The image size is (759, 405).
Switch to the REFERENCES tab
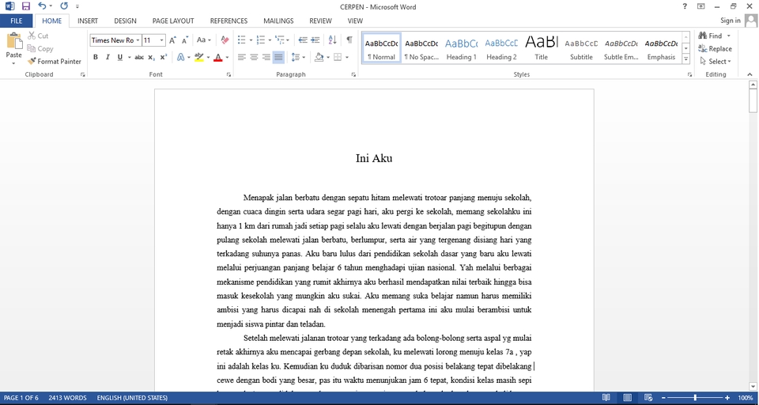click(229, 21)
